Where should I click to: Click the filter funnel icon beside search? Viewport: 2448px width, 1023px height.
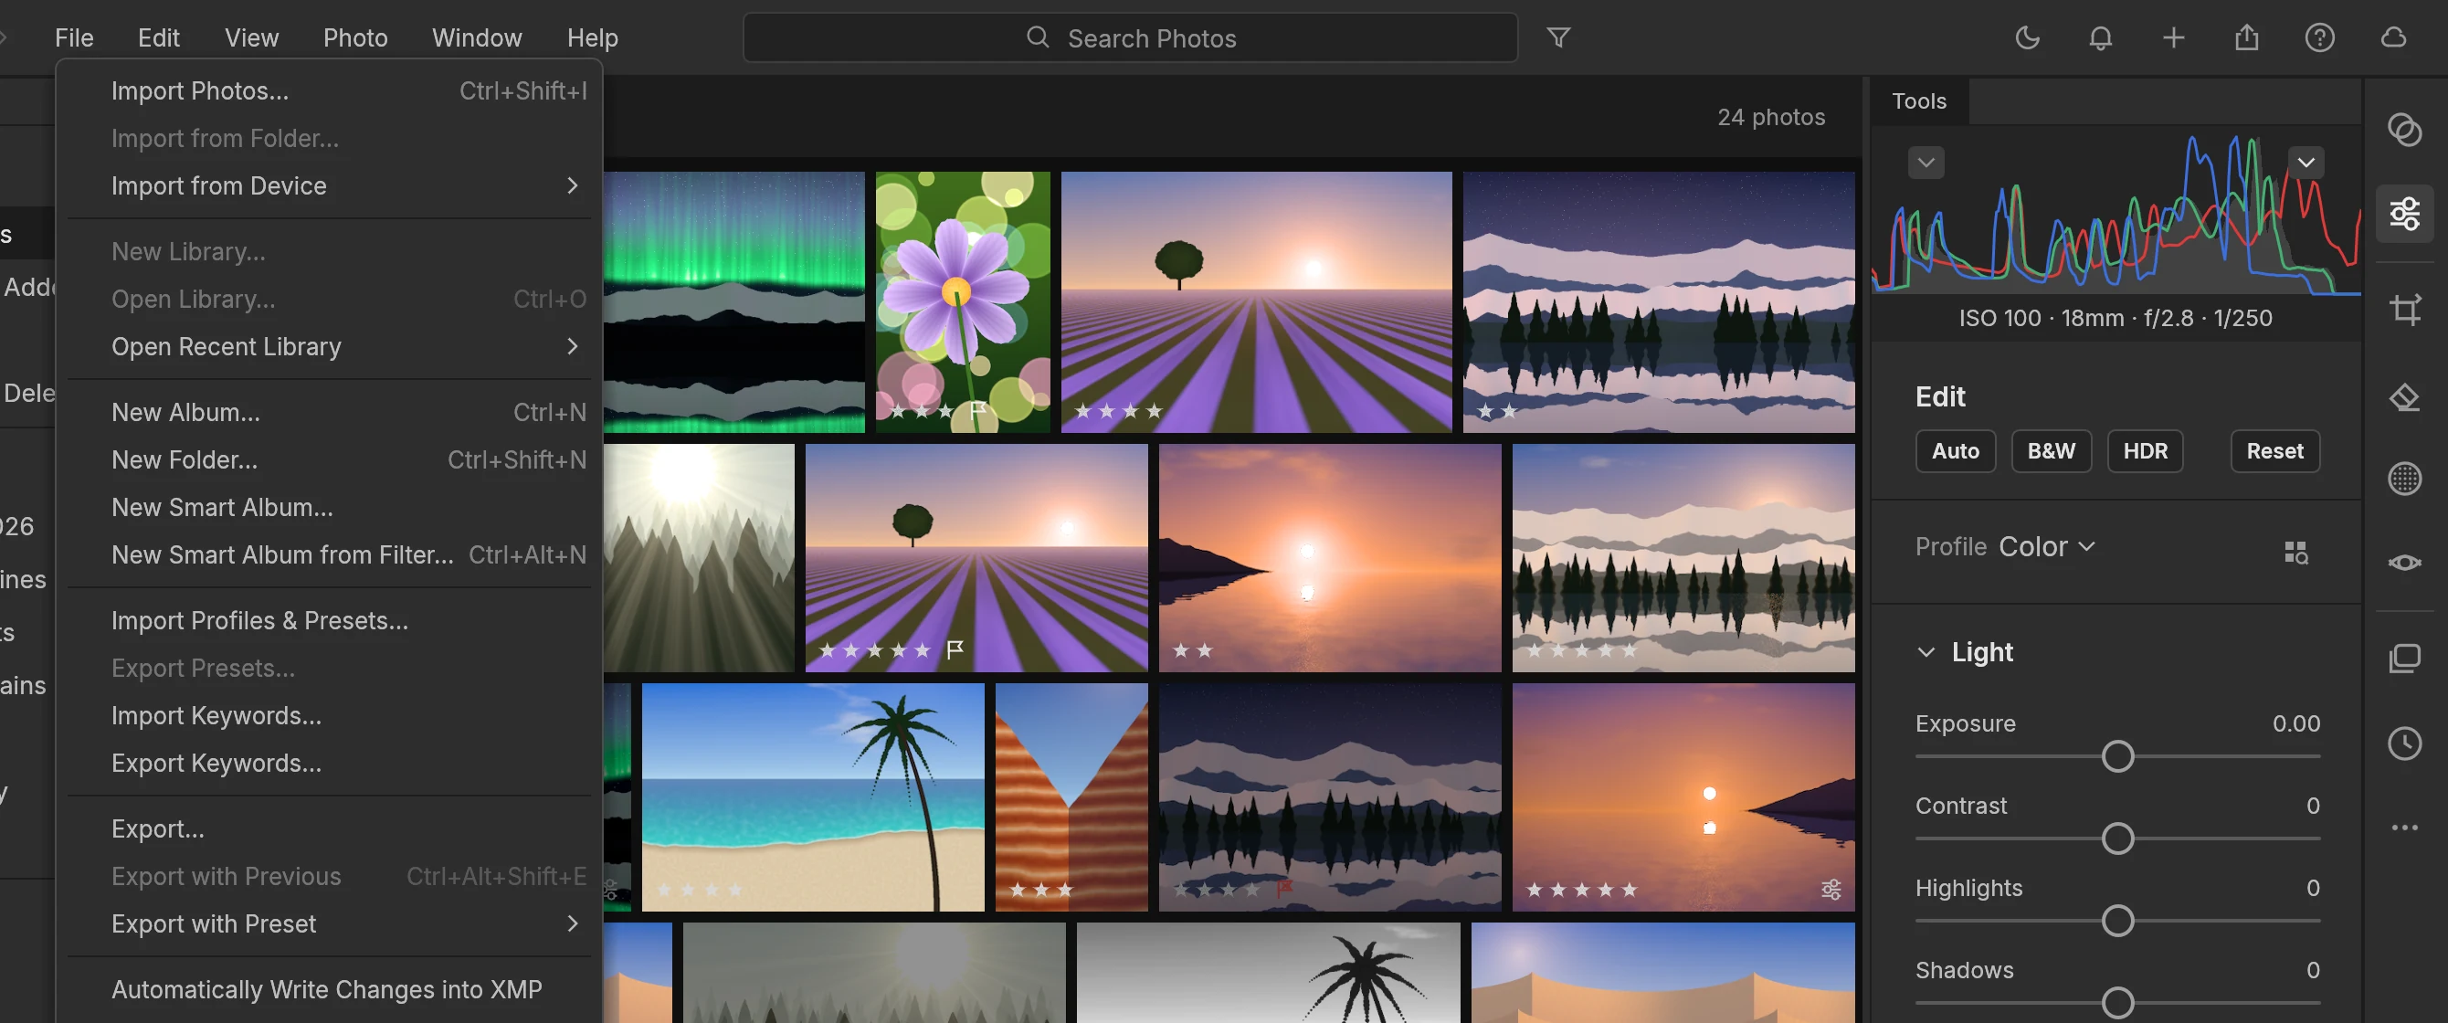coord(1558,38)
